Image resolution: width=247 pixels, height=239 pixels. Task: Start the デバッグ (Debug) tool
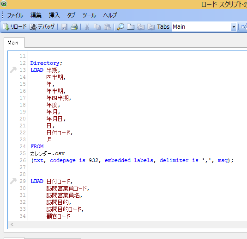point(42,27)
